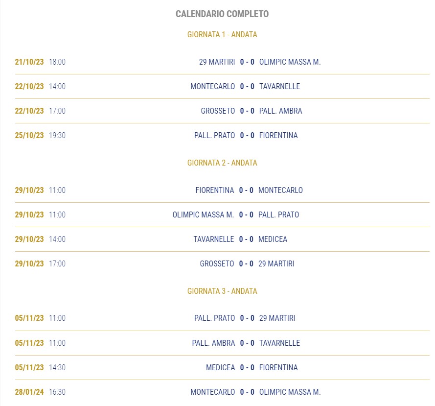This screenshot has height=406, width=435.
Task: Open Medicea vs Fiorentina score
Action: pos(247,367)
